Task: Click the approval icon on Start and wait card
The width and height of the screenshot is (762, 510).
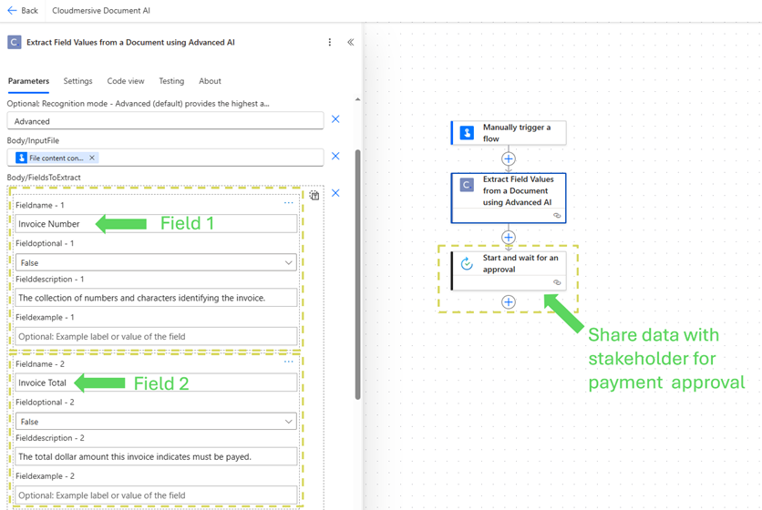Action: [x=467, y=263]
